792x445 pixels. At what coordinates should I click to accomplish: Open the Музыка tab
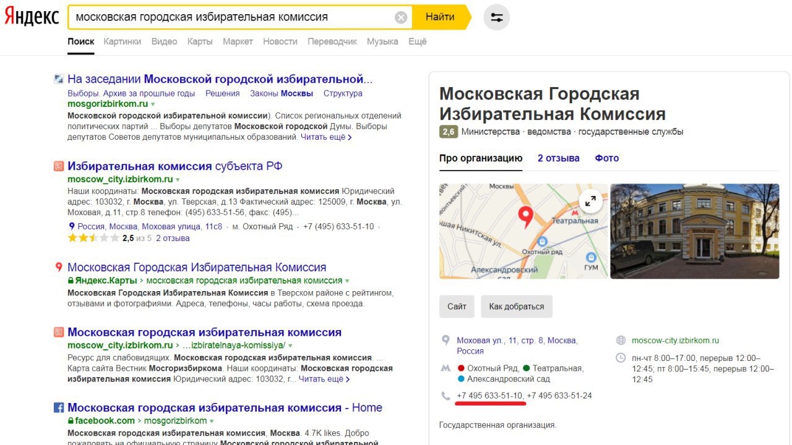(382, 41)
